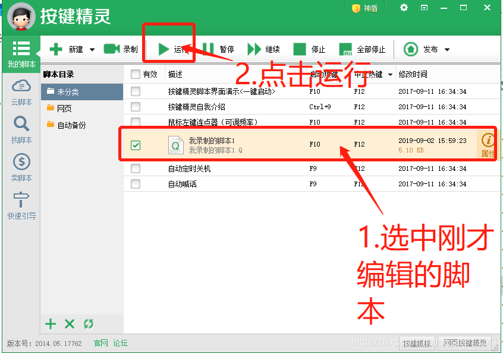Check 自动喊话 row checkbox
Screen dimensions: 503x353
click(x=136, y=184)
